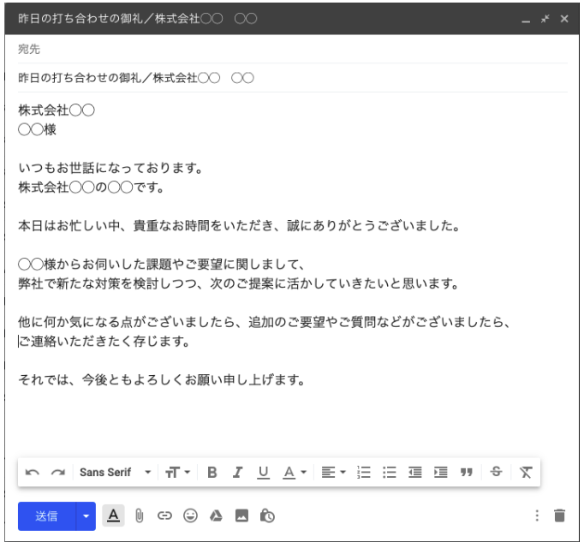Expand the send options arrow beside 送信

pyautogui.click(x=86, y=515)
